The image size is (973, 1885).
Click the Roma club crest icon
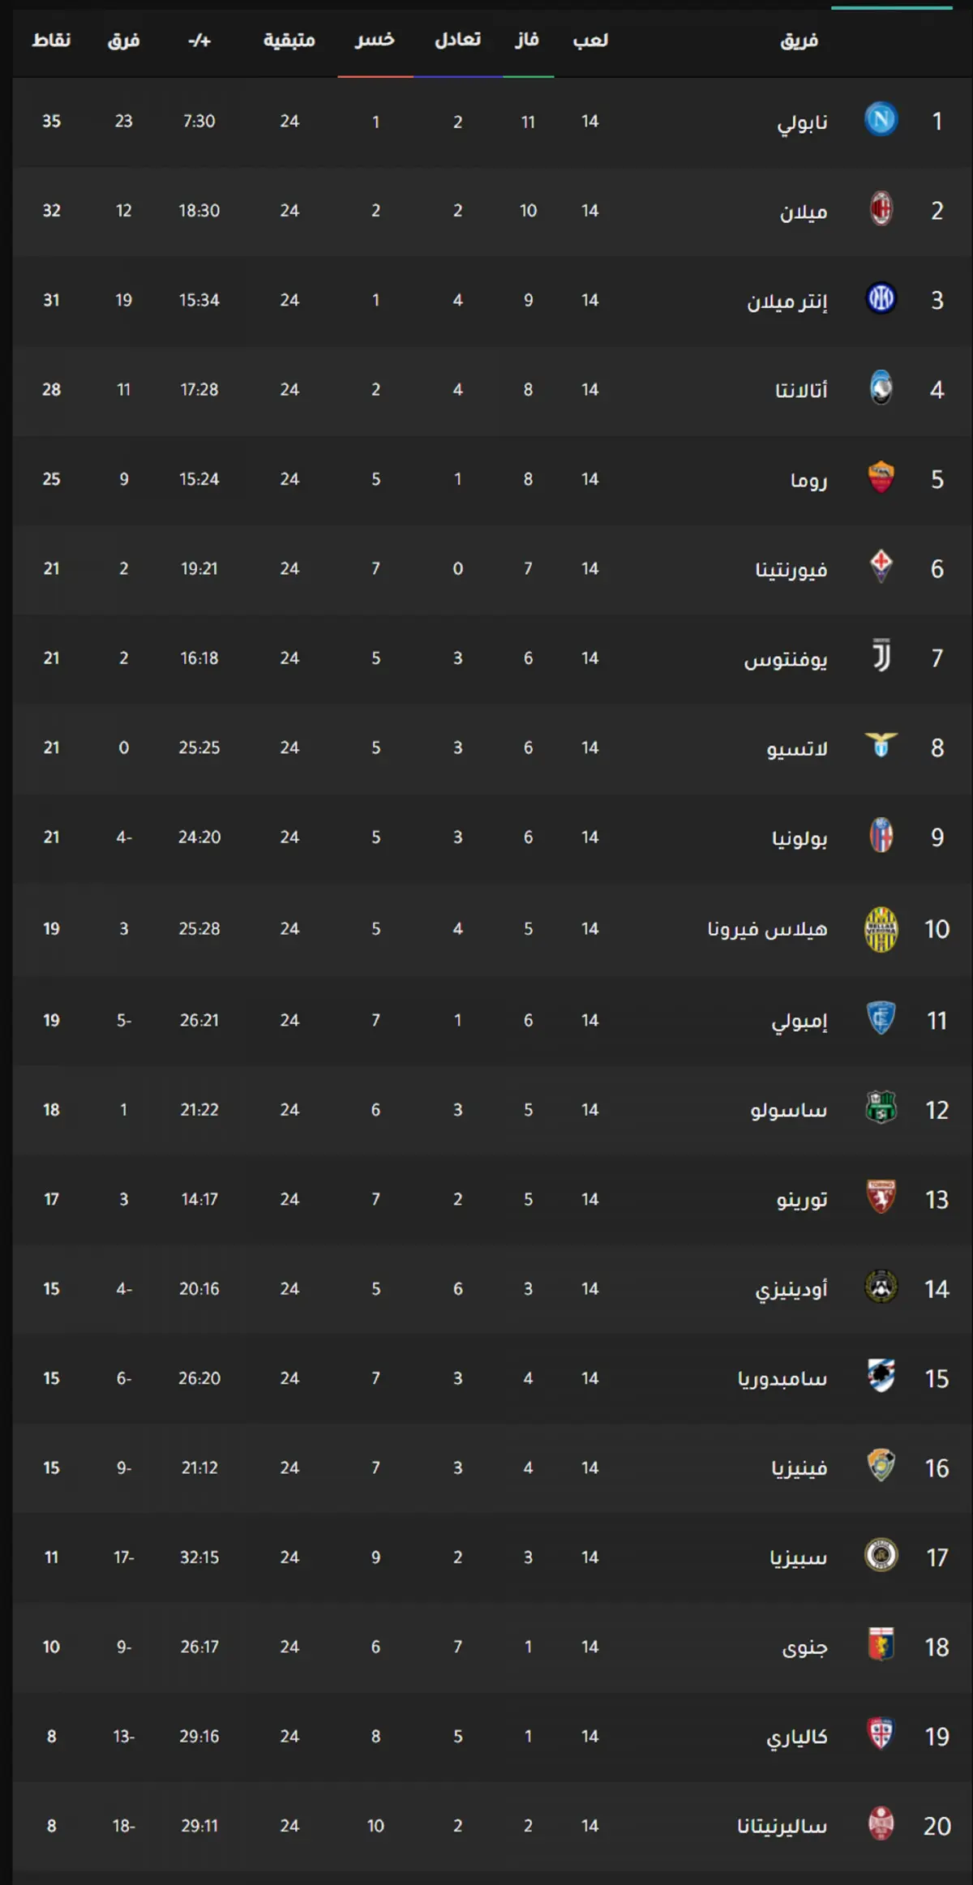pos(881,478)
